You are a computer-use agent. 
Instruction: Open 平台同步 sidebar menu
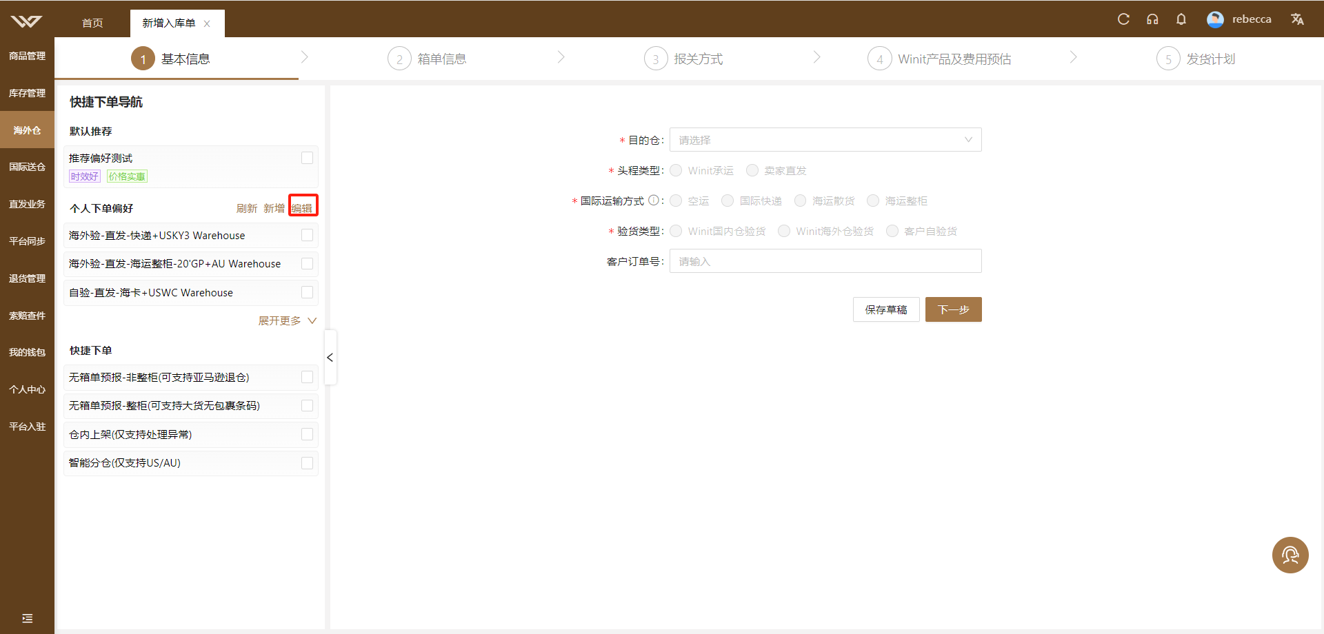coord(27,241)
